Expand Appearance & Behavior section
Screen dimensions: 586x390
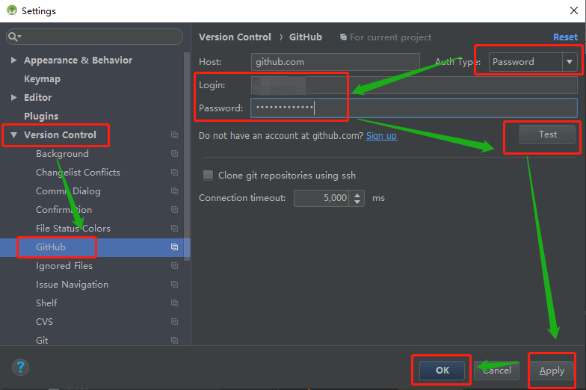[13, 60]
